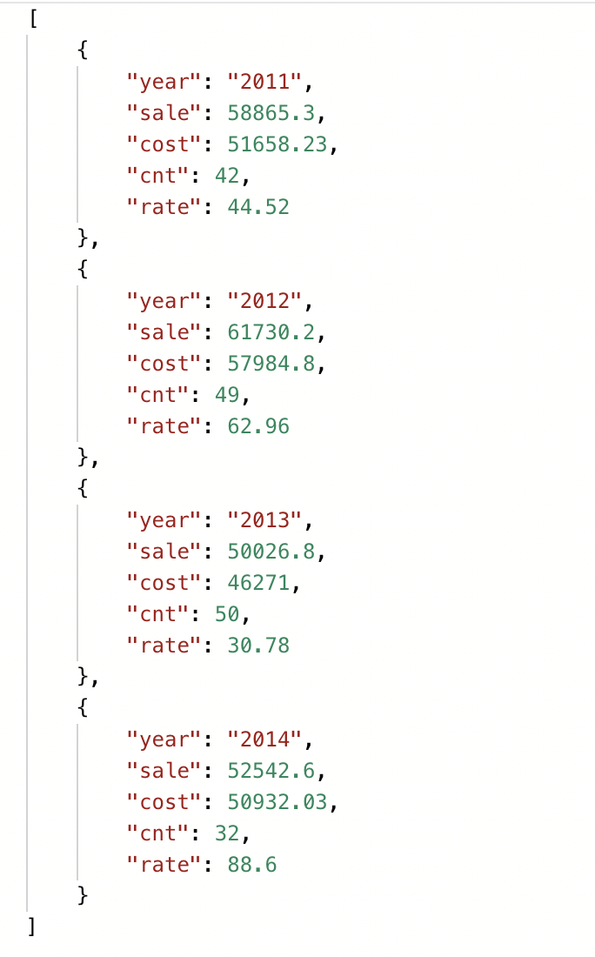Screen dimensions: 595x957
Task: Click the cost value 51658.23
Action: [x=277, y=144]
